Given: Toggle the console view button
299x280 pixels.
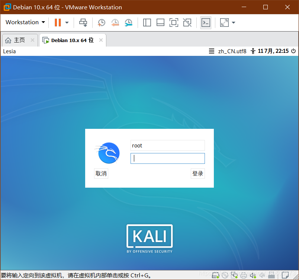Looking at the screenshot, I should point(206,23).
